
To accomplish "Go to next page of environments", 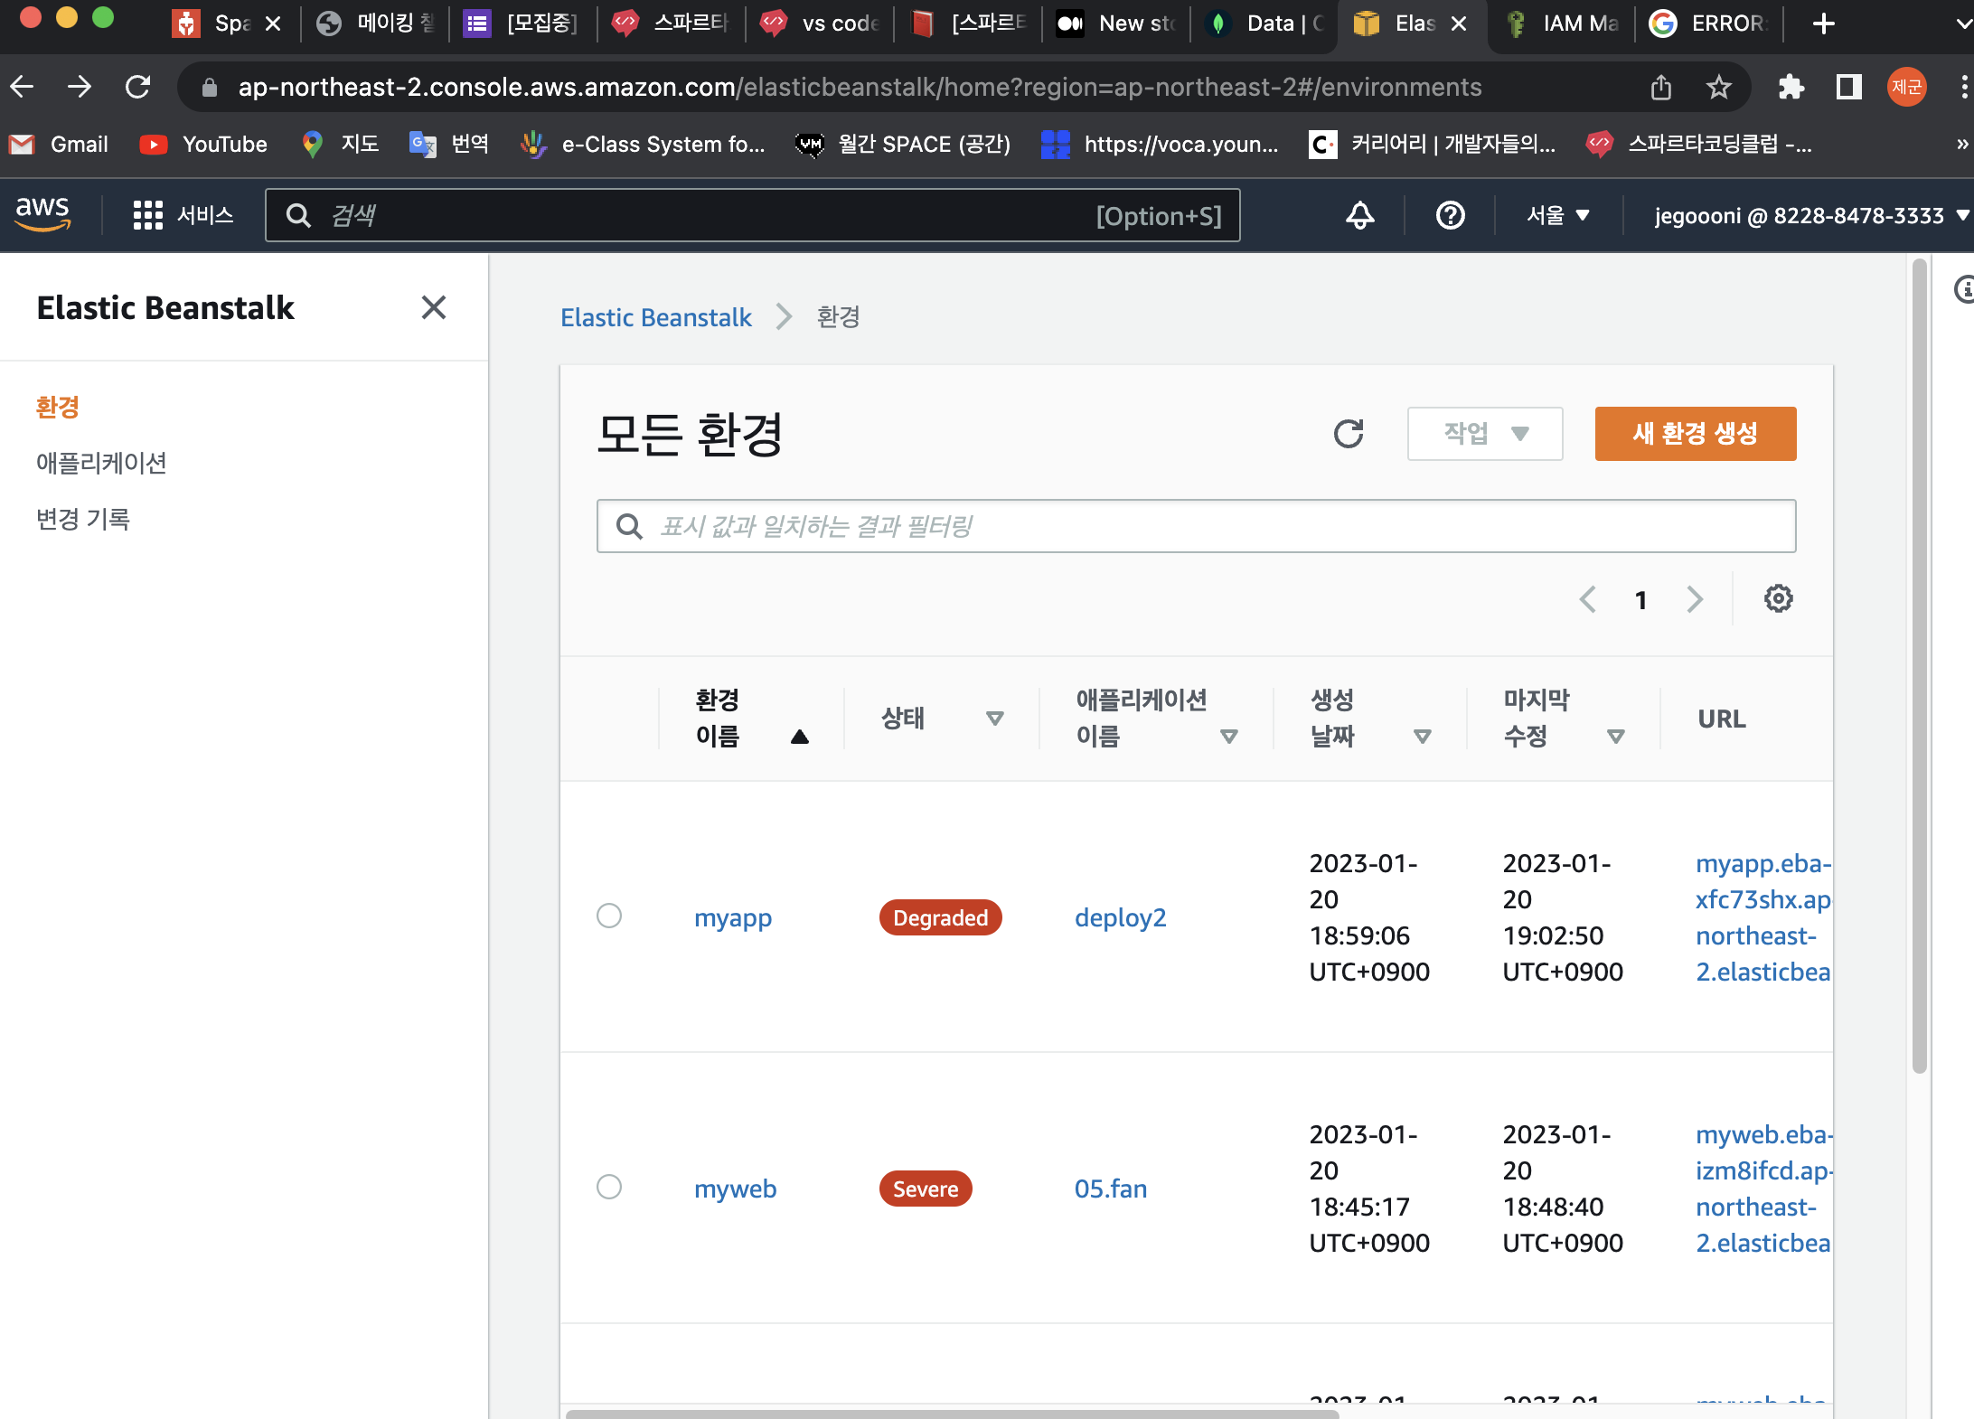I will 1695,599.
